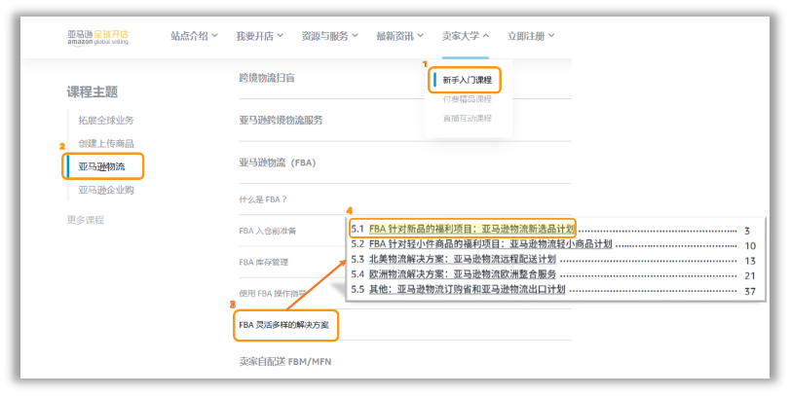This screenshot has width=790, height=396.
Task: Open the 立即注册 dropdown
Action: click(531, 36)
